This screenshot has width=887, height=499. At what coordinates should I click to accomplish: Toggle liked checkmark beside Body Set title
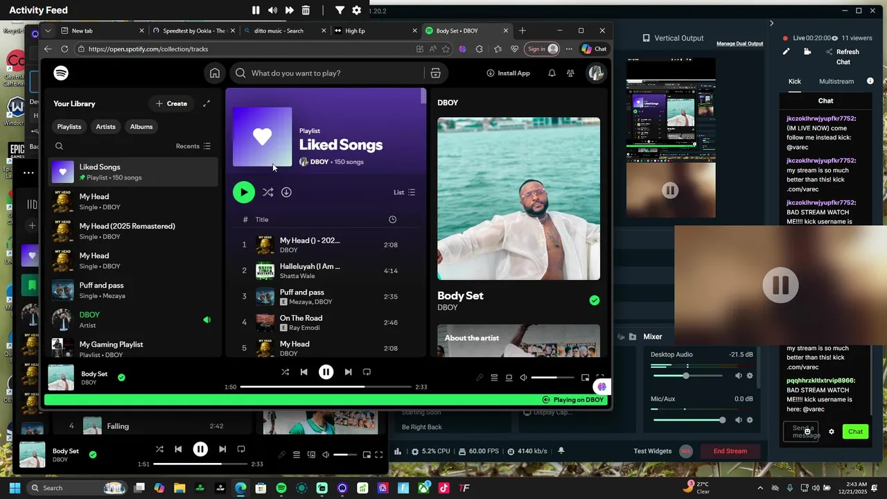(x=595, y=300)
